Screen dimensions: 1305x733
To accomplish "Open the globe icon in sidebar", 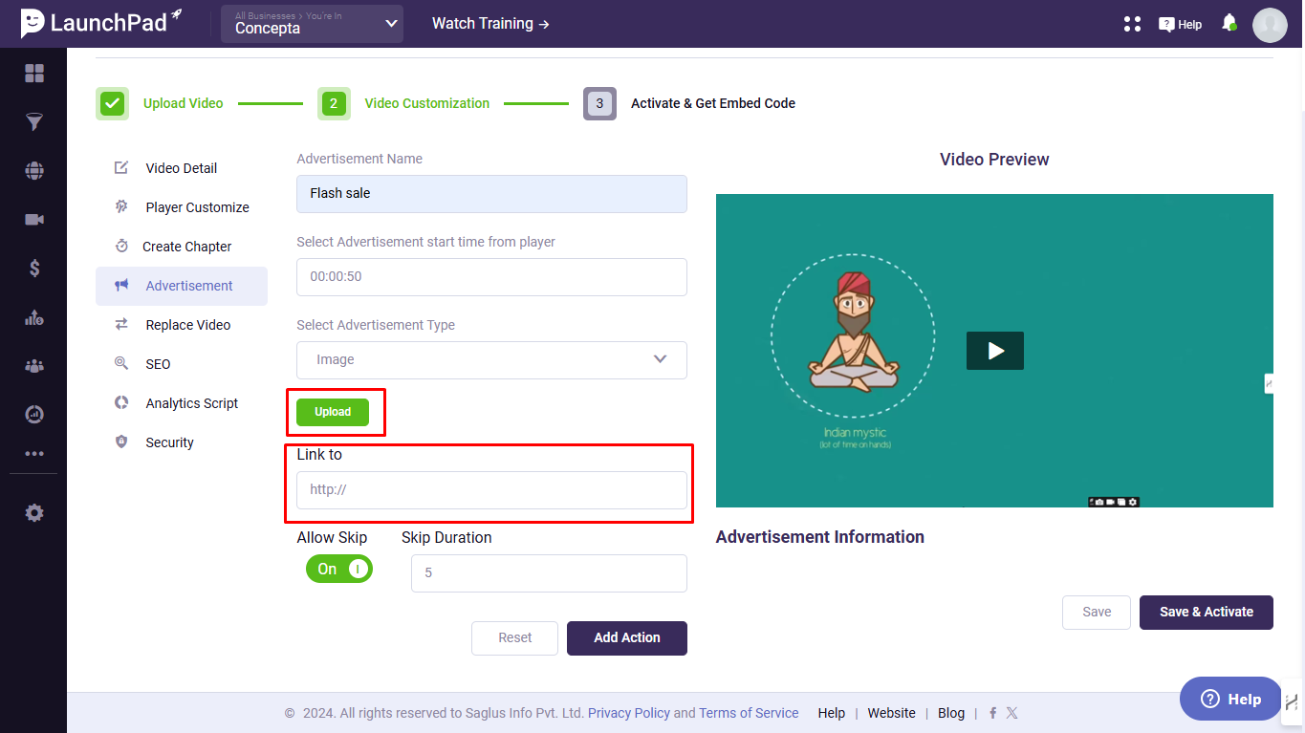I will pos(34,171).
